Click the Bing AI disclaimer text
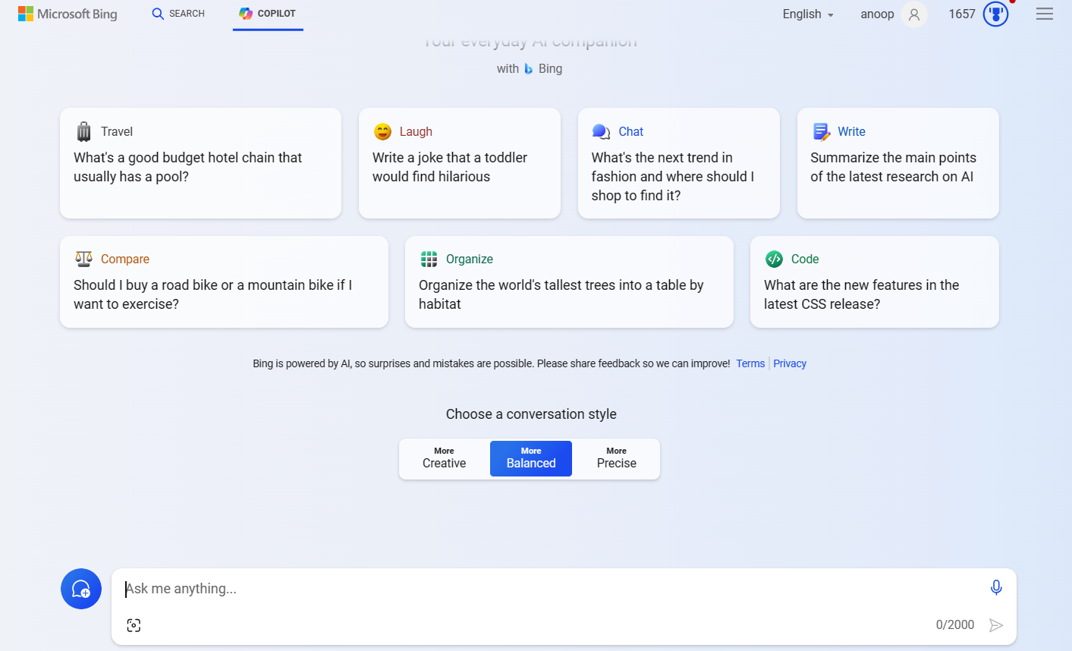 point(491,363)
